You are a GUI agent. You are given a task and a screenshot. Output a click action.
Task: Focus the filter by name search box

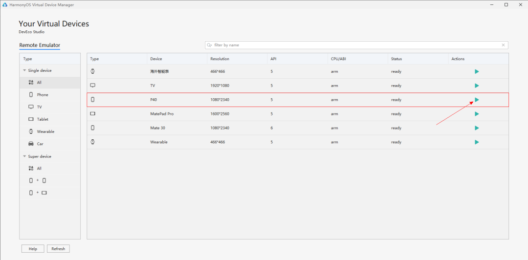(352, 45)
